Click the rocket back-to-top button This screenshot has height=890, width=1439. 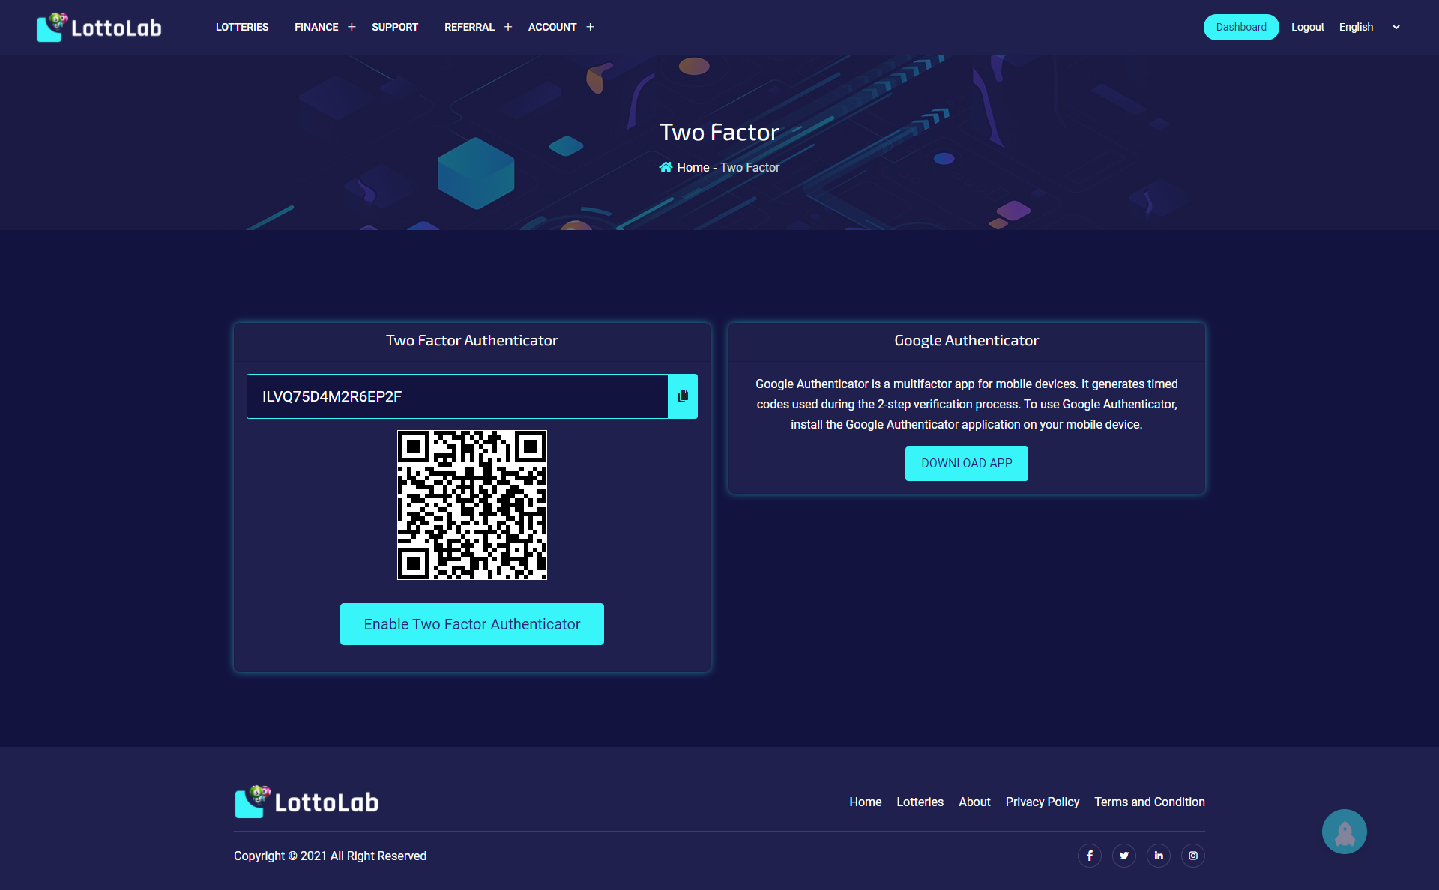click(x=1344, y=832)
